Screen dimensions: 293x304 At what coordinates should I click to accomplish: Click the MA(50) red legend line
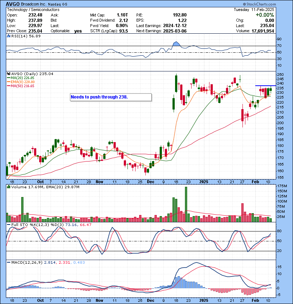click(x=8, y=86)
